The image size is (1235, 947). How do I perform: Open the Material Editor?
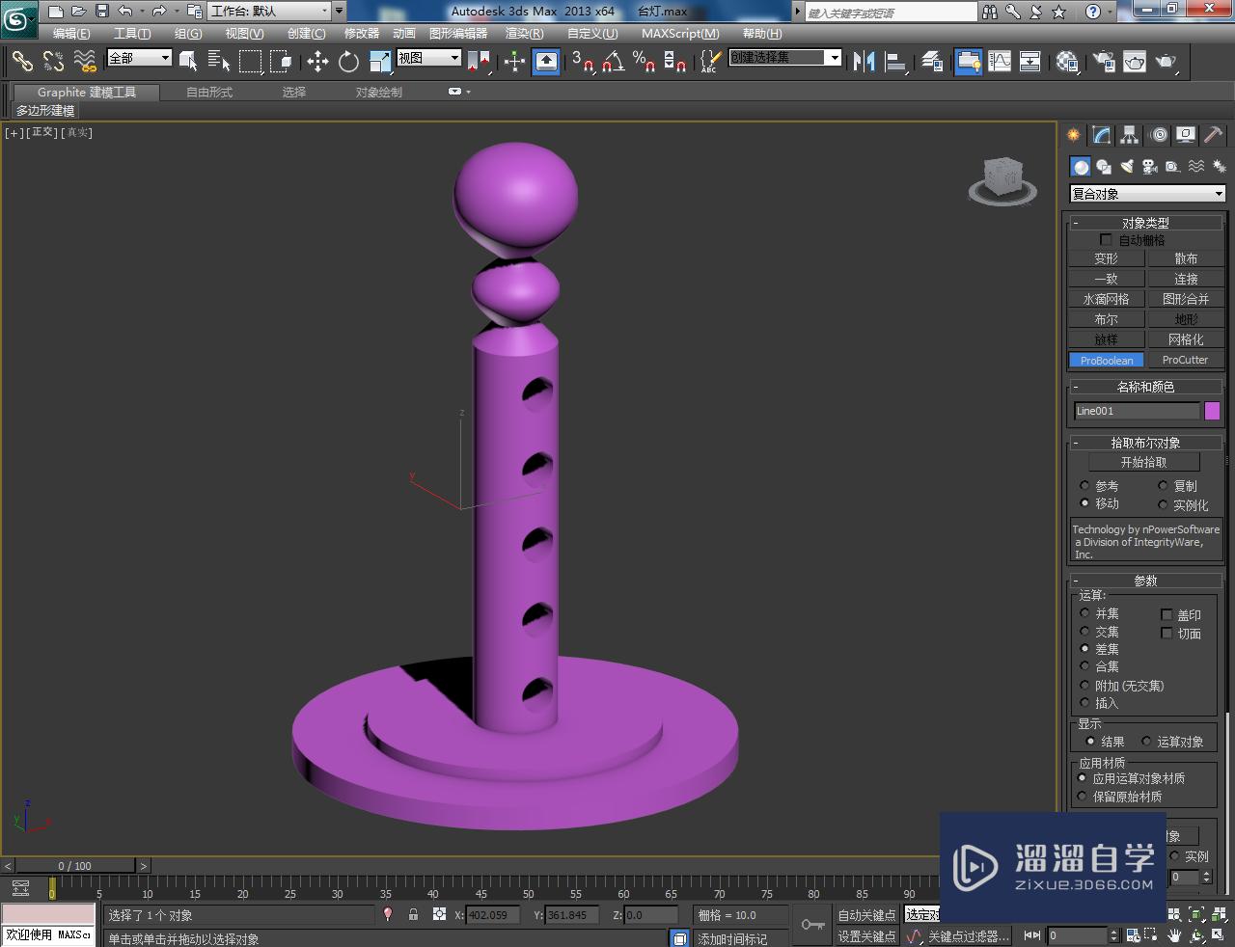[1067, 62]
